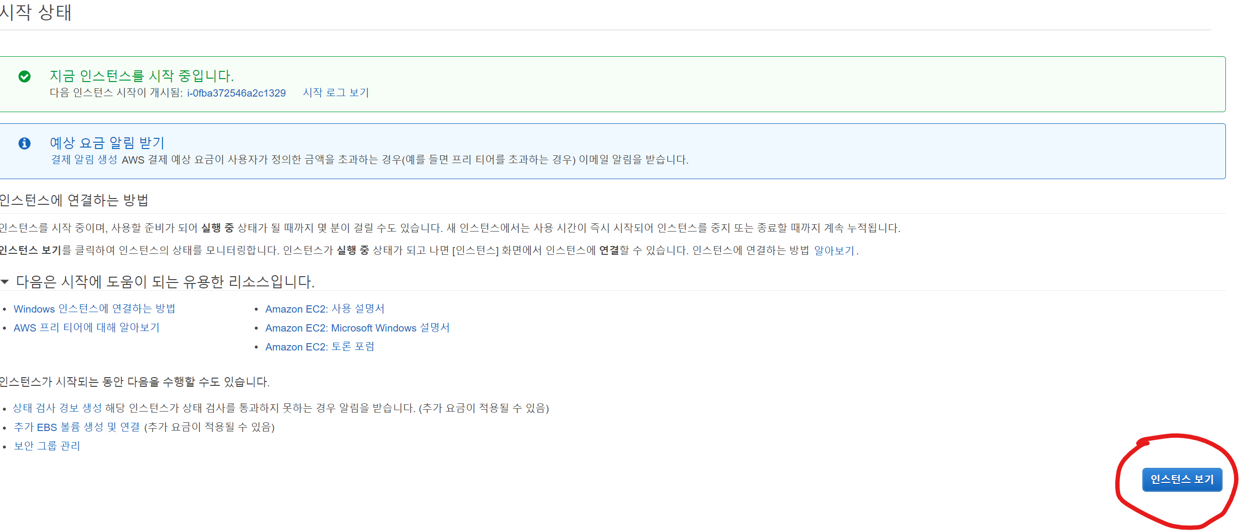Open Amazon EC2: 사용 설명서 link
Image resolution: width=1239 pixels, height=531 pixels.
325,309
